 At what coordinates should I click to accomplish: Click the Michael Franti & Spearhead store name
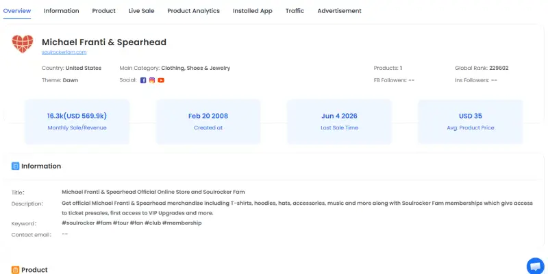click(104, 42)
